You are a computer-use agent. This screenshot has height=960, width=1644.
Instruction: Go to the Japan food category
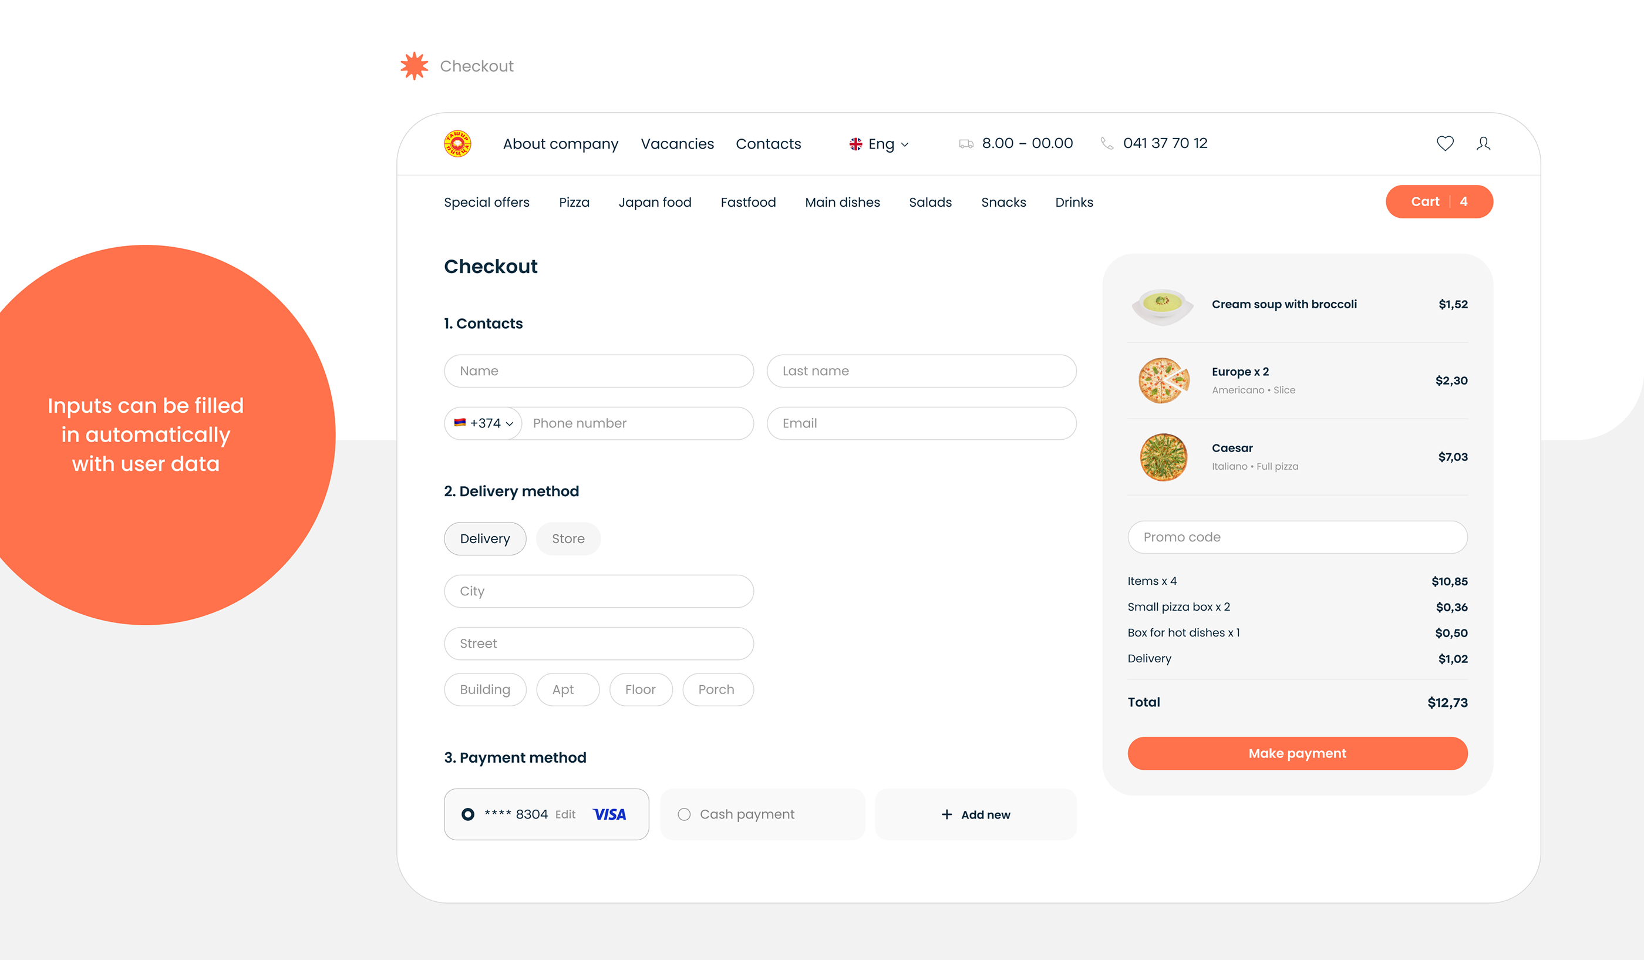tap(654, 202)
